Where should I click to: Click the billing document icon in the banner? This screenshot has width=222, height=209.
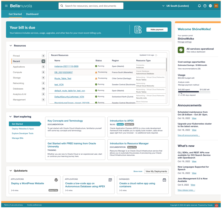[x=138, y=29]
